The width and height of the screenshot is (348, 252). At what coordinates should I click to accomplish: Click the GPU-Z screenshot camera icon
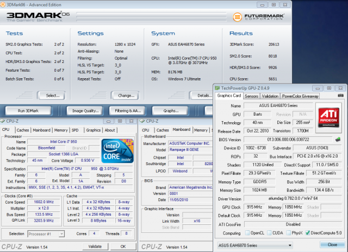pos(340,96)
